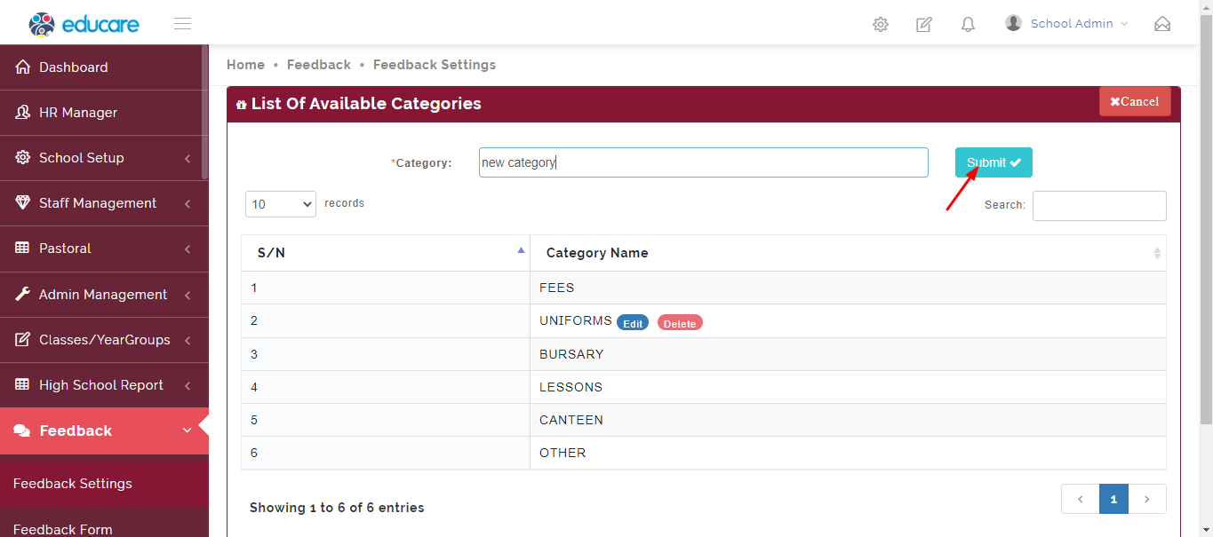Click the Admin Management wrench icon
This screenshot has width=1213, height=537.
click(x=23, y=294)
